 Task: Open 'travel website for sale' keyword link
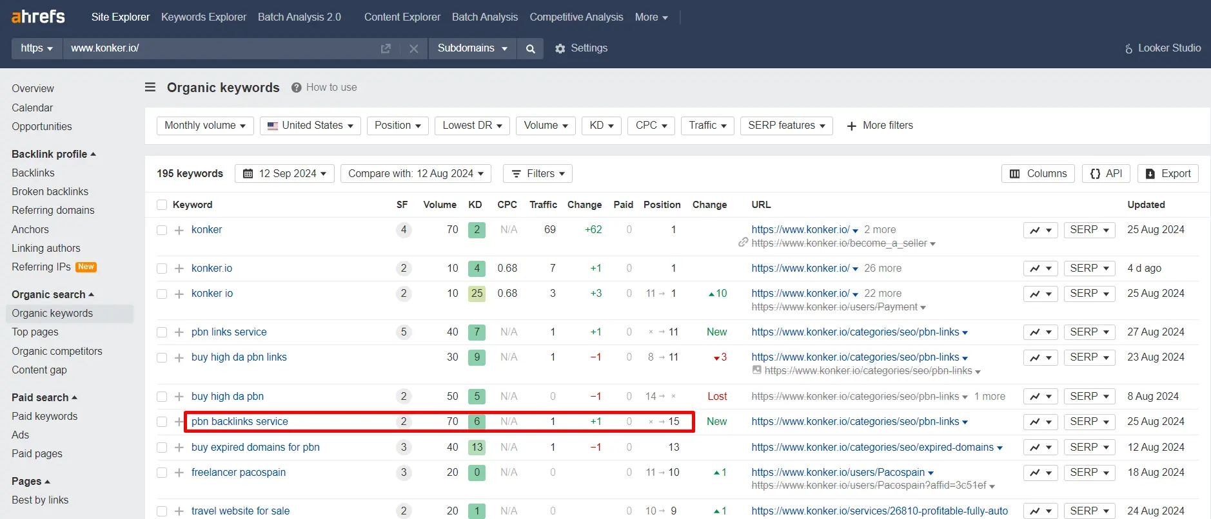coord(241,511)
